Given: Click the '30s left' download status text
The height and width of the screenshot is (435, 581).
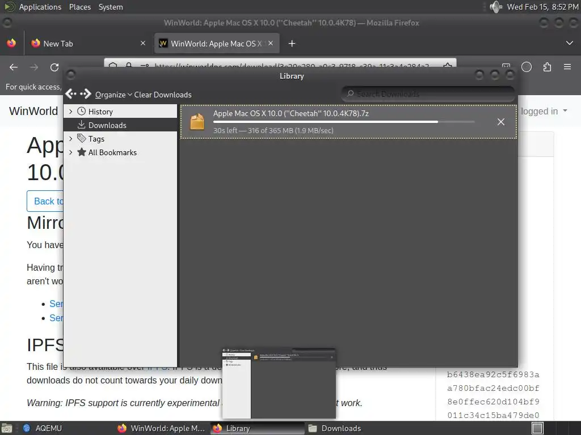Looking at the screenshot, I should click(x=273, y=130).
